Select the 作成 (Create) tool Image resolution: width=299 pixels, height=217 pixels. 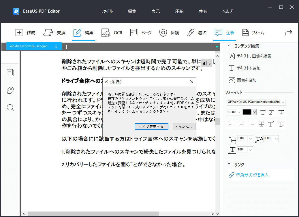point(26,33)
